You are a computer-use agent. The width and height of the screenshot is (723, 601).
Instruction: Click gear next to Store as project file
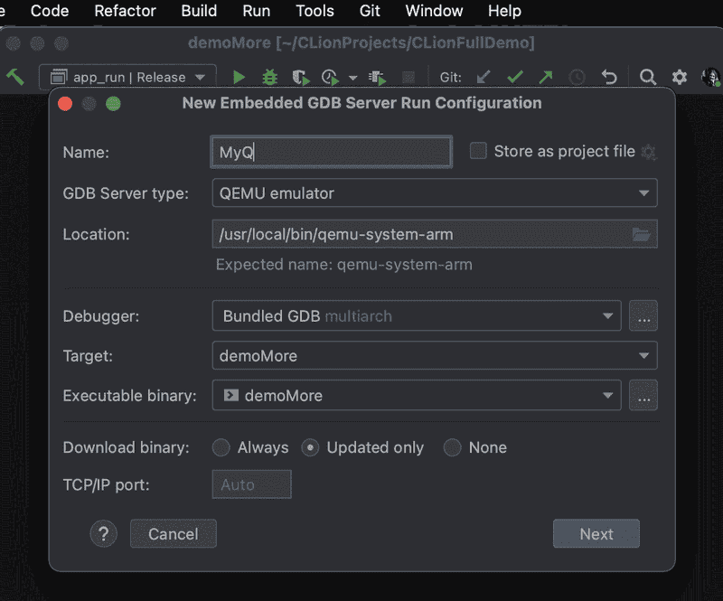649,152
